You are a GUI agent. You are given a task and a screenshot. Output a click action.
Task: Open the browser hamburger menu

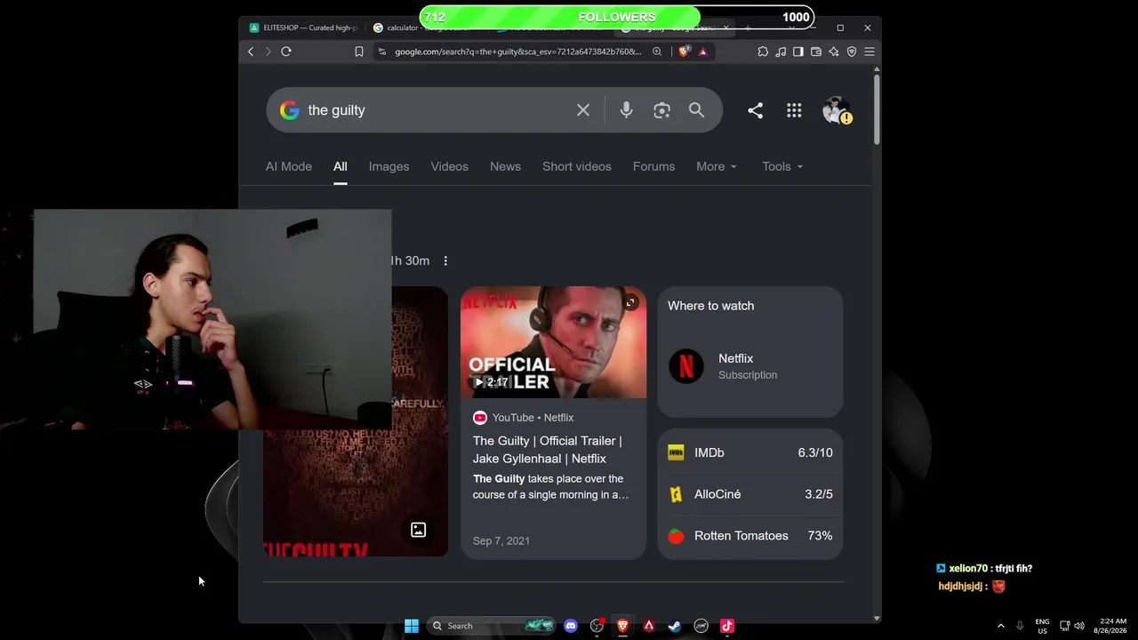click(870, 52)
